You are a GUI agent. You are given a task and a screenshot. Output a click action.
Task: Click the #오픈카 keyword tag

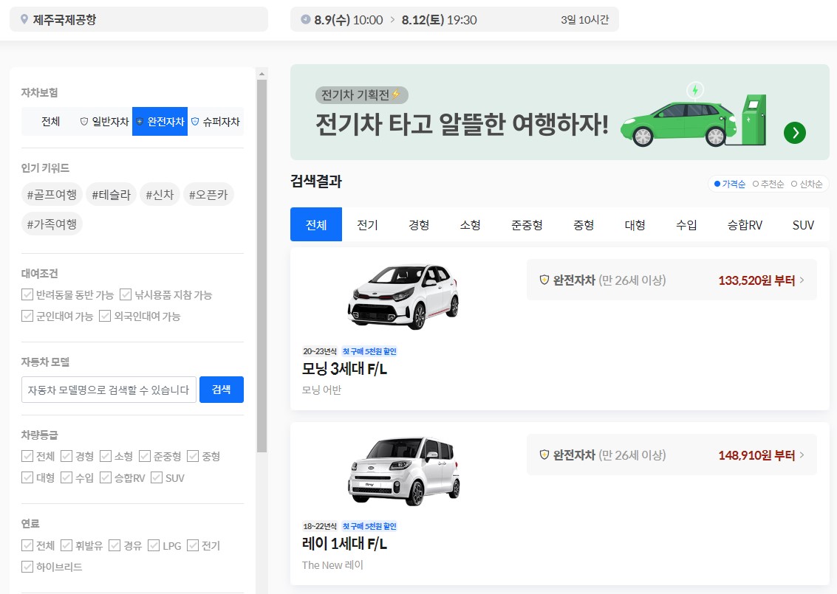click(x=208, y=195)
